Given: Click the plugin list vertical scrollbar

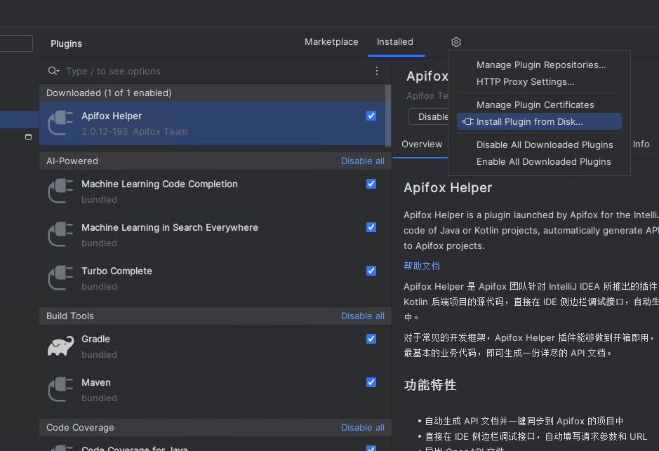Looking at the screenshot, I should click(388, 116).
